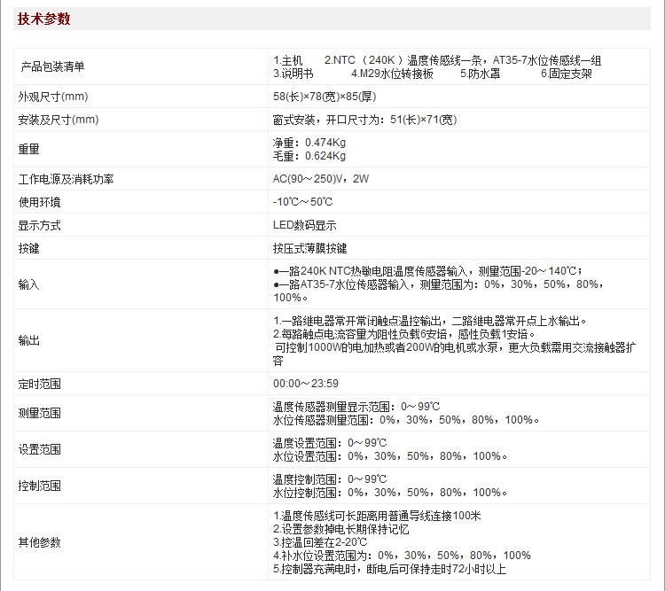The image size is (665, 591).
Task: Select the 温度传感线可长距离 line
Action: pos(377,516)
